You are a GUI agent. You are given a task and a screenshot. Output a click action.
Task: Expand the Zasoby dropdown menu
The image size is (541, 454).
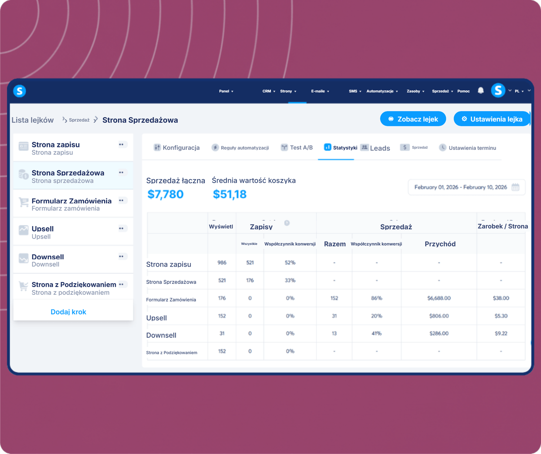(x=415, y=91)
